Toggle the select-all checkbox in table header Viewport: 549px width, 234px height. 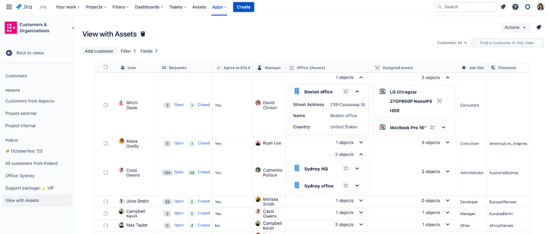106,67
